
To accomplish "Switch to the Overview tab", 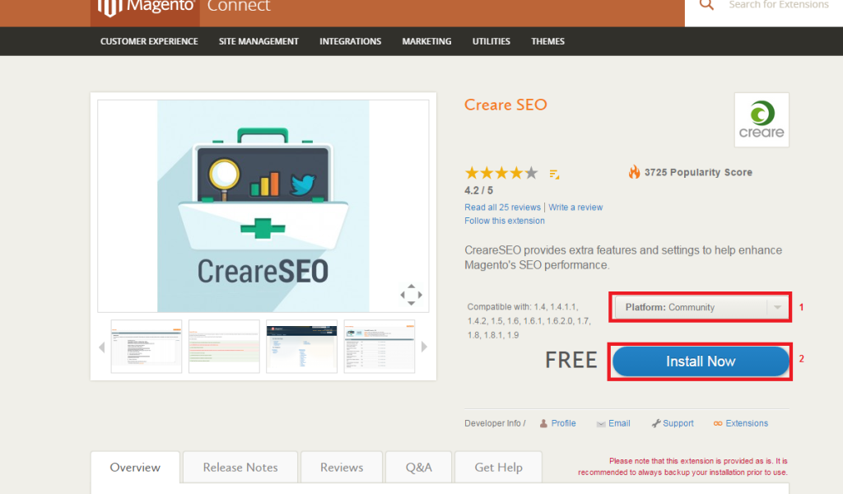I will point(135,468).
